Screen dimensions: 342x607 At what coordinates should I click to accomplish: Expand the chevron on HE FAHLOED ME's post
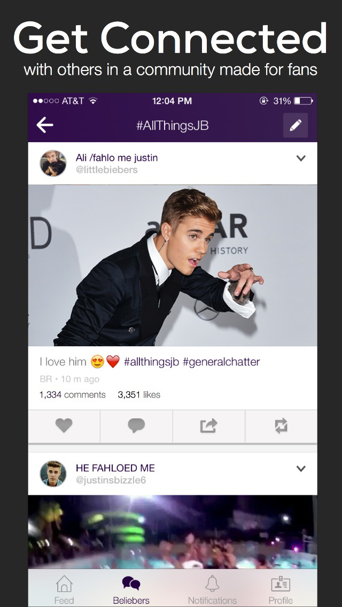301,468
